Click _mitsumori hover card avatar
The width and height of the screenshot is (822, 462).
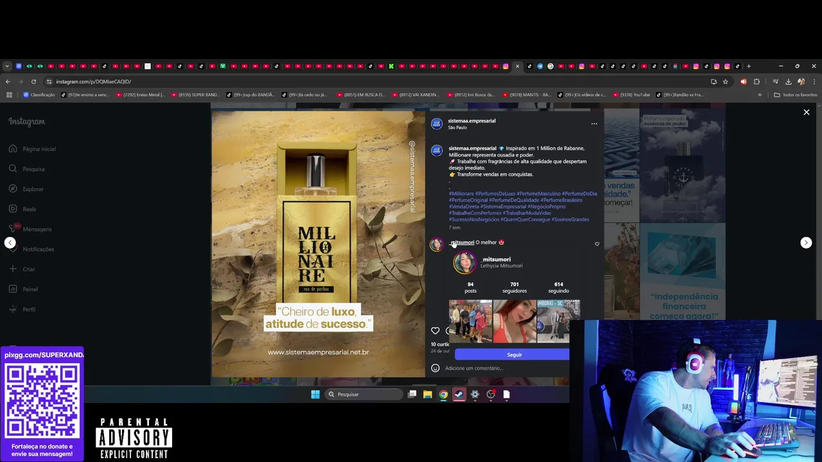tap(464, 262)
